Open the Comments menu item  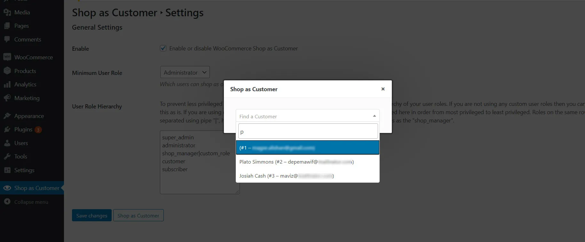tap(32, 39)
